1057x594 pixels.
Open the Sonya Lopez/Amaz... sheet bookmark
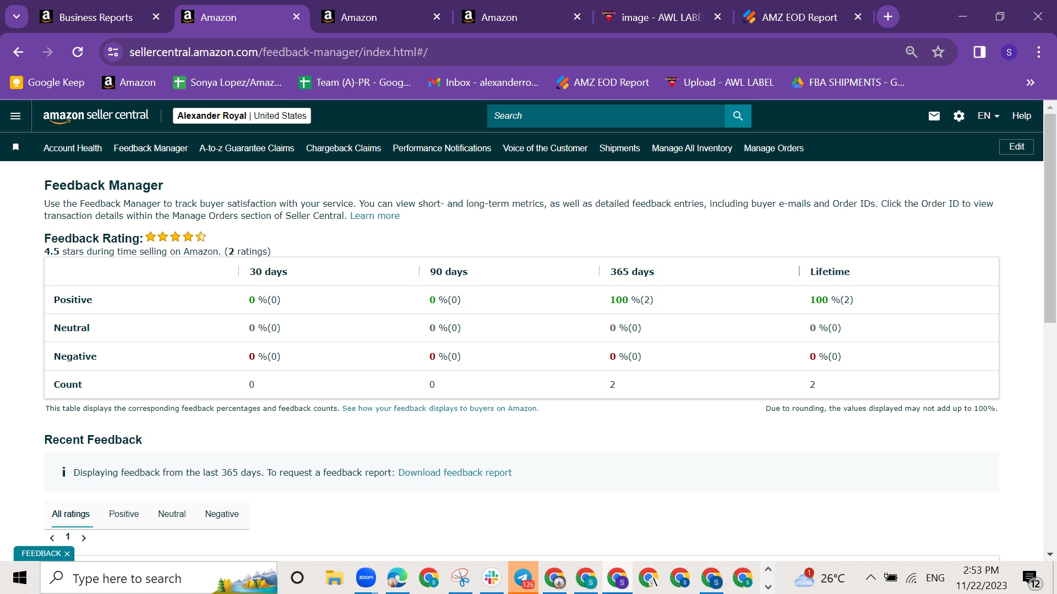click(x=227, y=82)
